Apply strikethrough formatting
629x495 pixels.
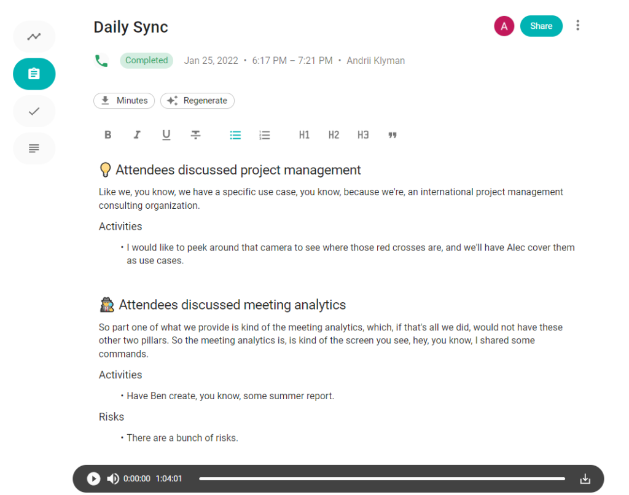[195, 134]
